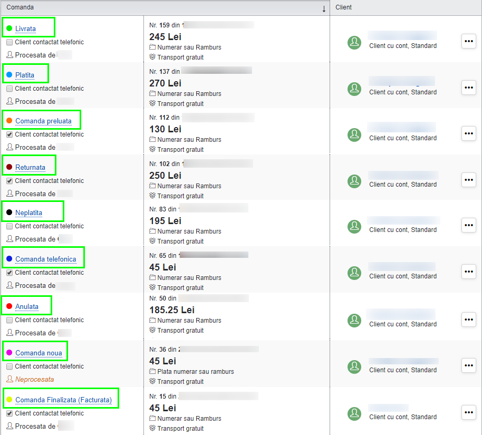This screenshot has height=435, width=482.
Task: Change status of the Returnata order
Action: tap(30, 167)
